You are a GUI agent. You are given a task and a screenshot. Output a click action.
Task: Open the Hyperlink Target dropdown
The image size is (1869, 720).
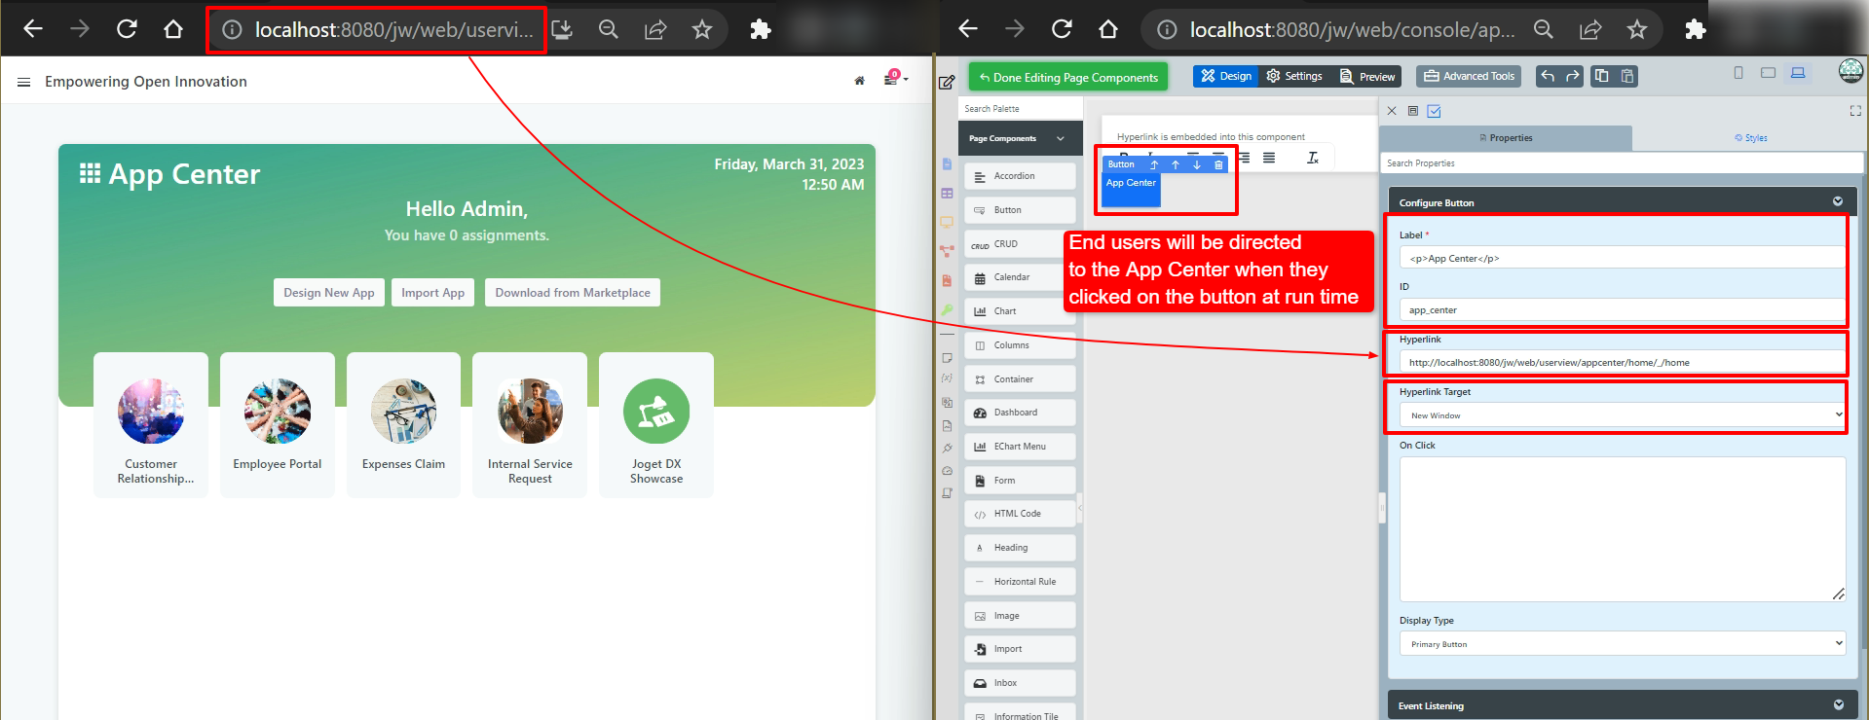point(1623,415)
